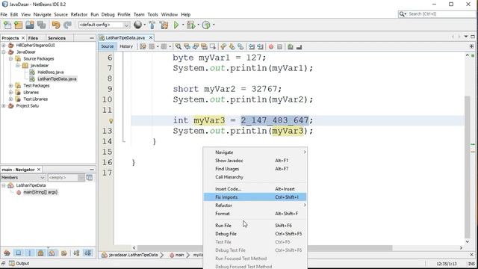Click the lightbulb hint icon in editor gutter
The height and width of the screenshot is (269, 478).
[111, 121]
